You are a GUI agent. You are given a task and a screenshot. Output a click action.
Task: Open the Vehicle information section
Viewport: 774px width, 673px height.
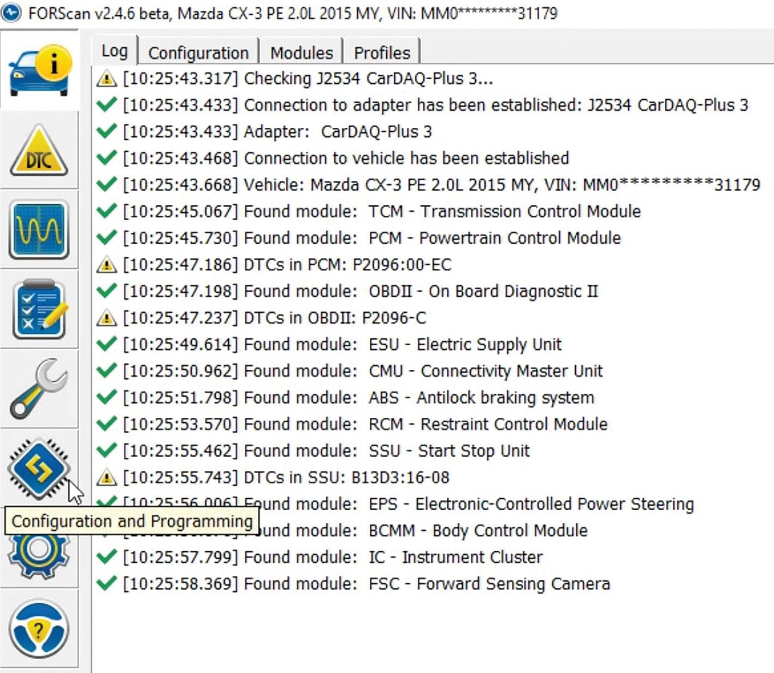click(x=39, y=71)
